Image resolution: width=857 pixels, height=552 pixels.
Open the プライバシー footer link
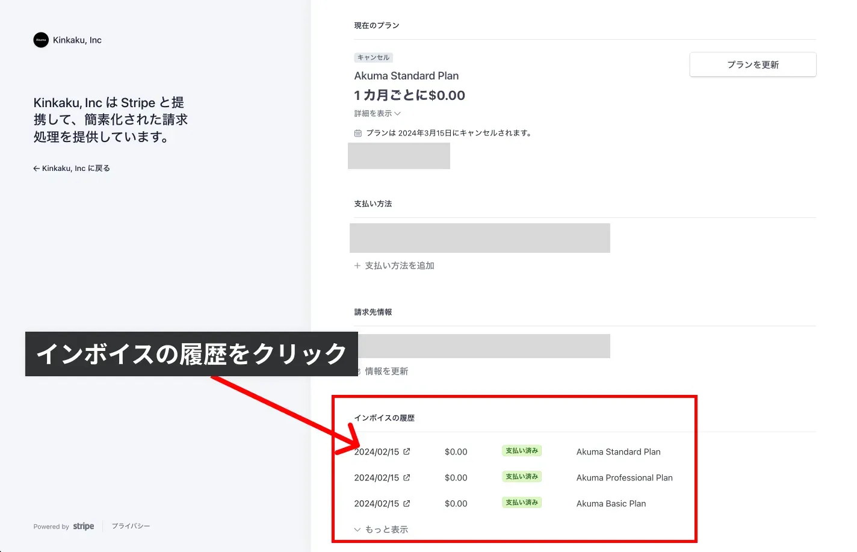coord(131,526)
